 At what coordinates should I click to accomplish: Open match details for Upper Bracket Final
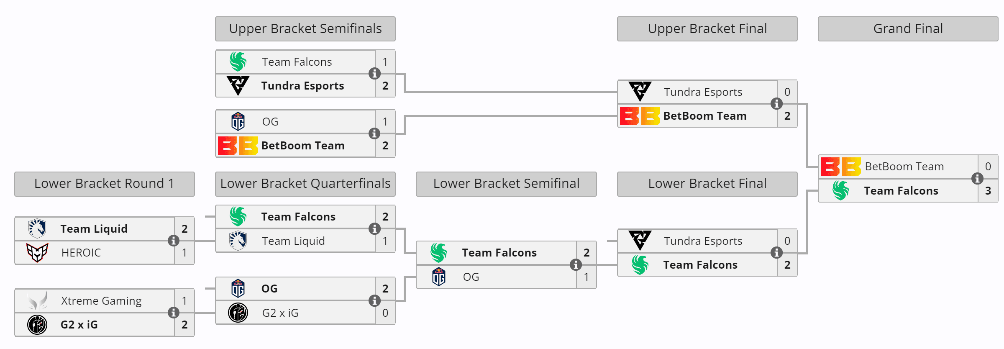point(776,103)
